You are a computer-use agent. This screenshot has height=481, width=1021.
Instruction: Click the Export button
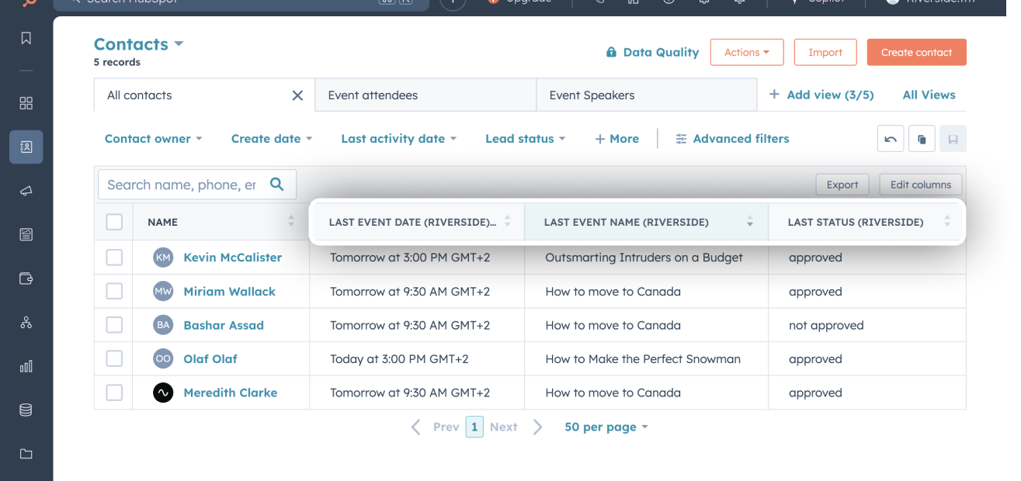pyautogui.click(x=842, y=185)
